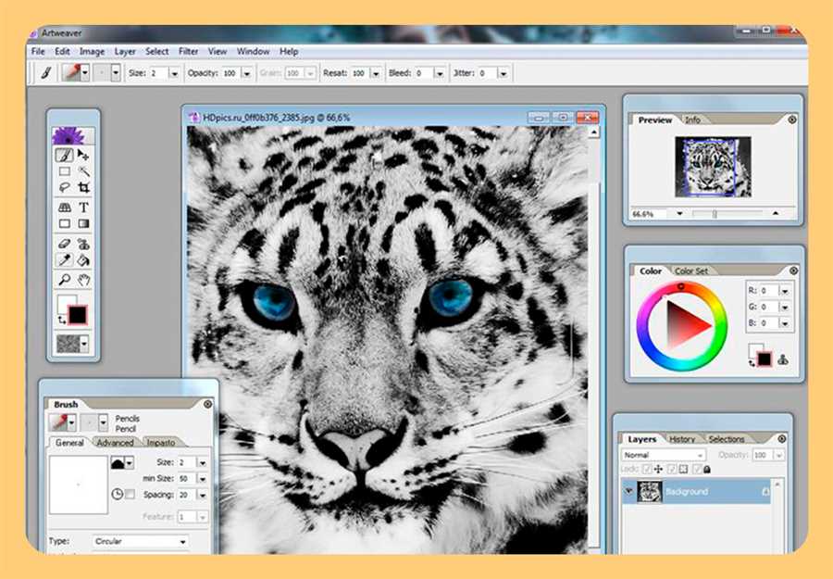
Task: Toggle visibility of the Background layer
Action: (x=628, y=491)
